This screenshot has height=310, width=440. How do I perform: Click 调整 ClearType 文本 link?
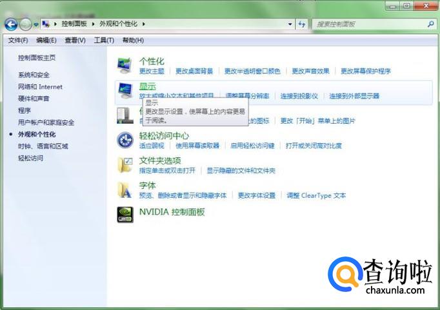pos(316,195)
